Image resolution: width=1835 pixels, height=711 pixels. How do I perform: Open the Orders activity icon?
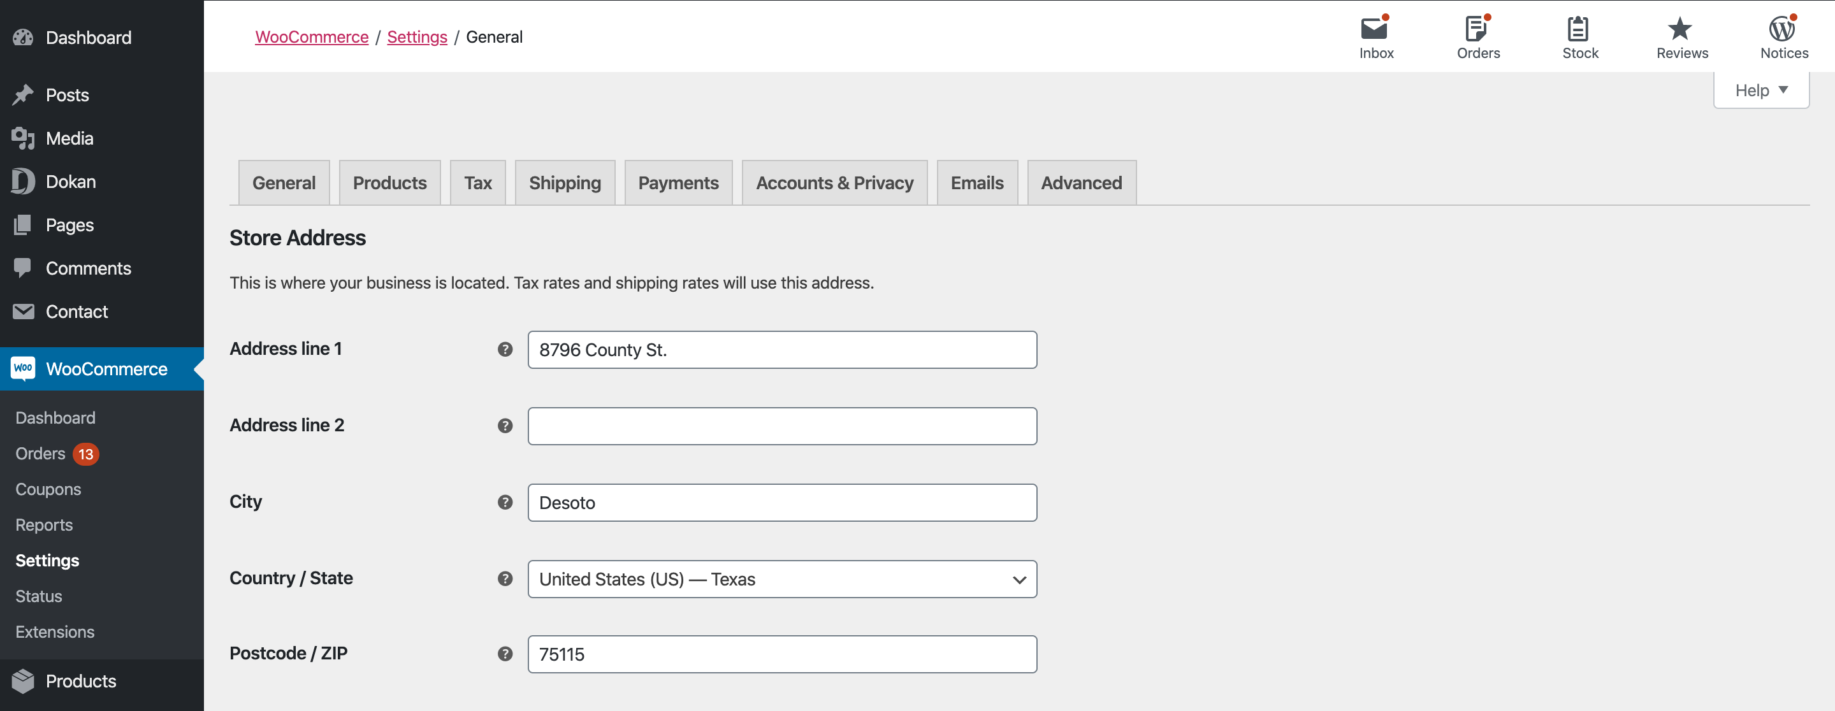pyautogui.click(x=1477, y=29)
